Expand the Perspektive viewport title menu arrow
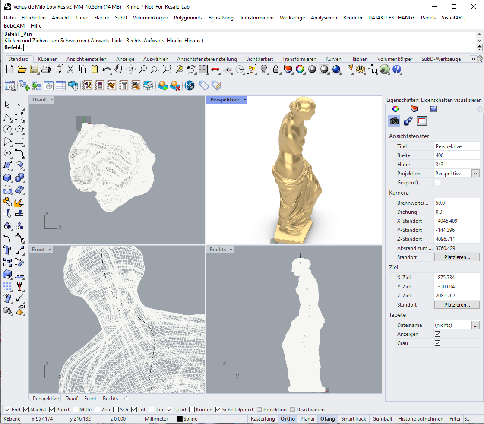This screenshot has height=424, width=484. 245,100
